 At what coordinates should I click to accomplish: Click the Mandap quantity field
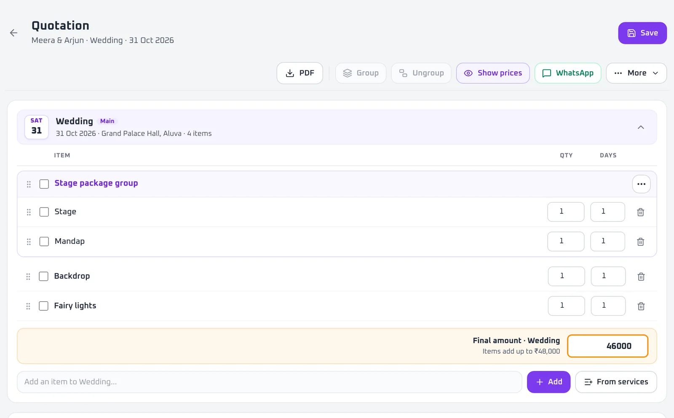[x=566, y=241]
